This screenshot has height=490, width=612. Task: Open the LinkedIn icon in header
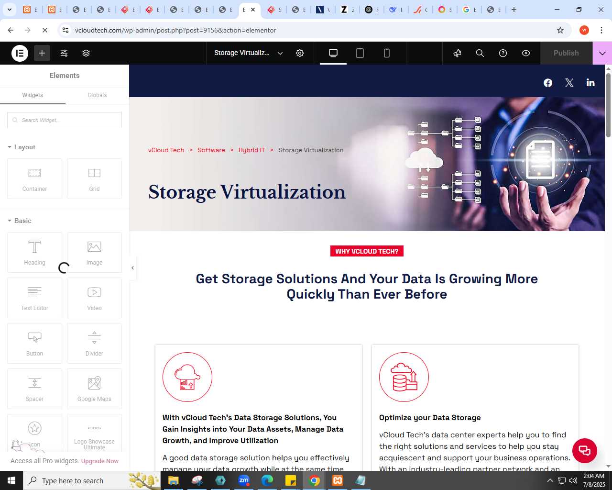pyautogui.click(x=590, y=82)
